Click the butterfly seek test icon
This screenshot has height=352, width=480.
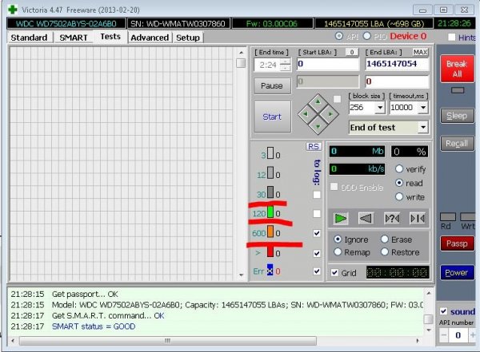point(418,218)
